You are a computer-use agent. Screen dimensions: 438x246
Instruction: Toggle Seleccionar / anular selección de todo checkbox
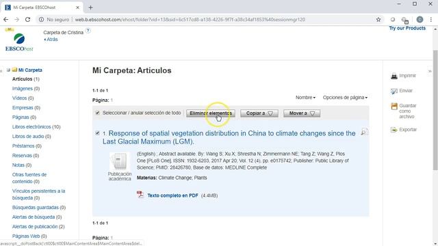(97, 113)
